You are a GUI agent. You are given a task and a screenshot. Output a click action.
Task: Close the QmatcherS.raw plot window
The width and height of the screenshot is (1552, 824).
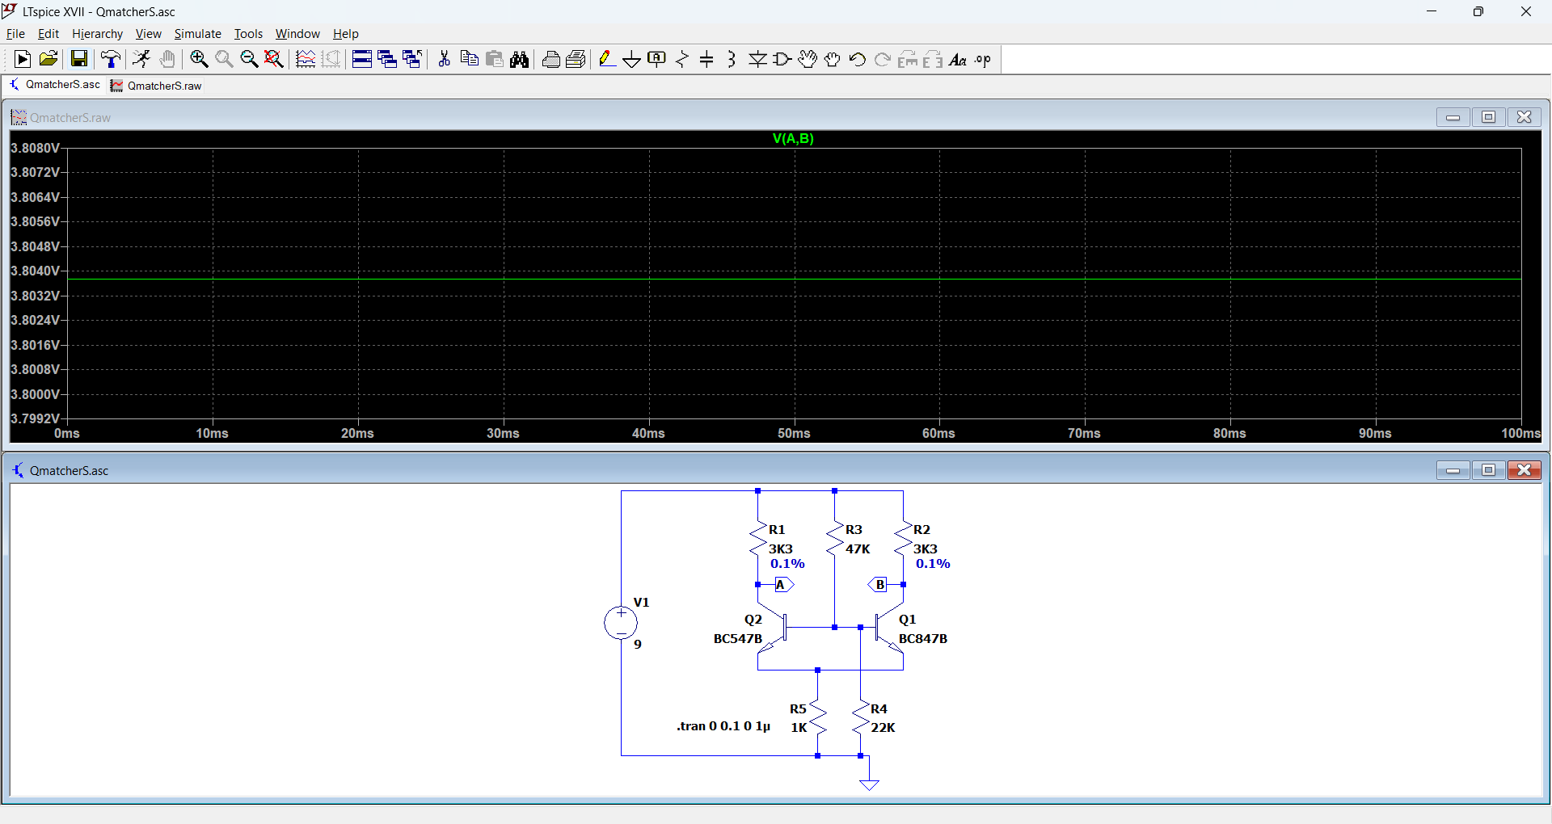(x=1524, y=117)
